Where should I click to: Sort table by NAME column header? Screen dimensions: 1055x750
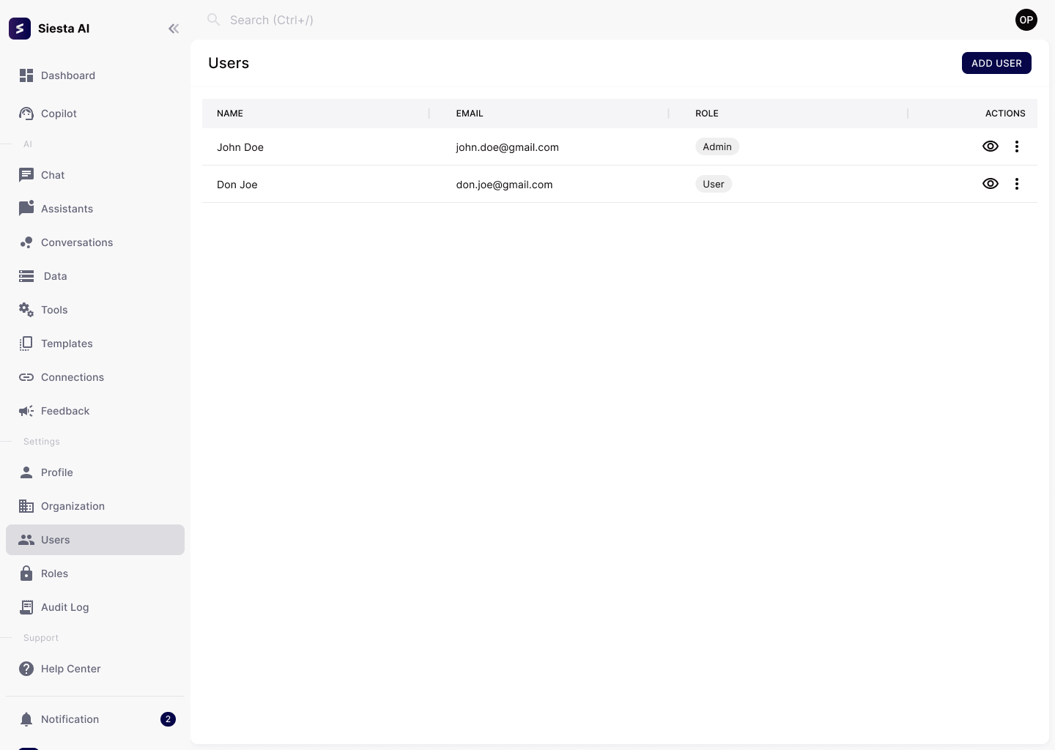tap(230, 114)
